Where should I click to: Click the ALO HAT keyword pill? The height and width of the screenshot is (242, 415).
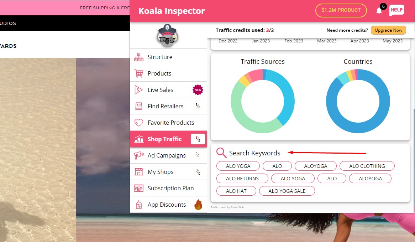tap(236, 191)
